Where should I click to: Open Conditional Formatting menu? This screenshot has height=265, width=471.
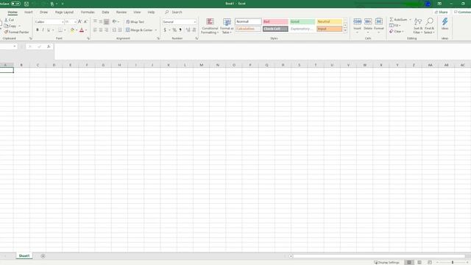pos(210,26)
